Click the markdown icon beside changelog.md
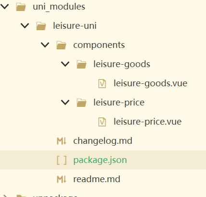The height and width of the screenshot is (197, 206). click(x=62, y=141)
